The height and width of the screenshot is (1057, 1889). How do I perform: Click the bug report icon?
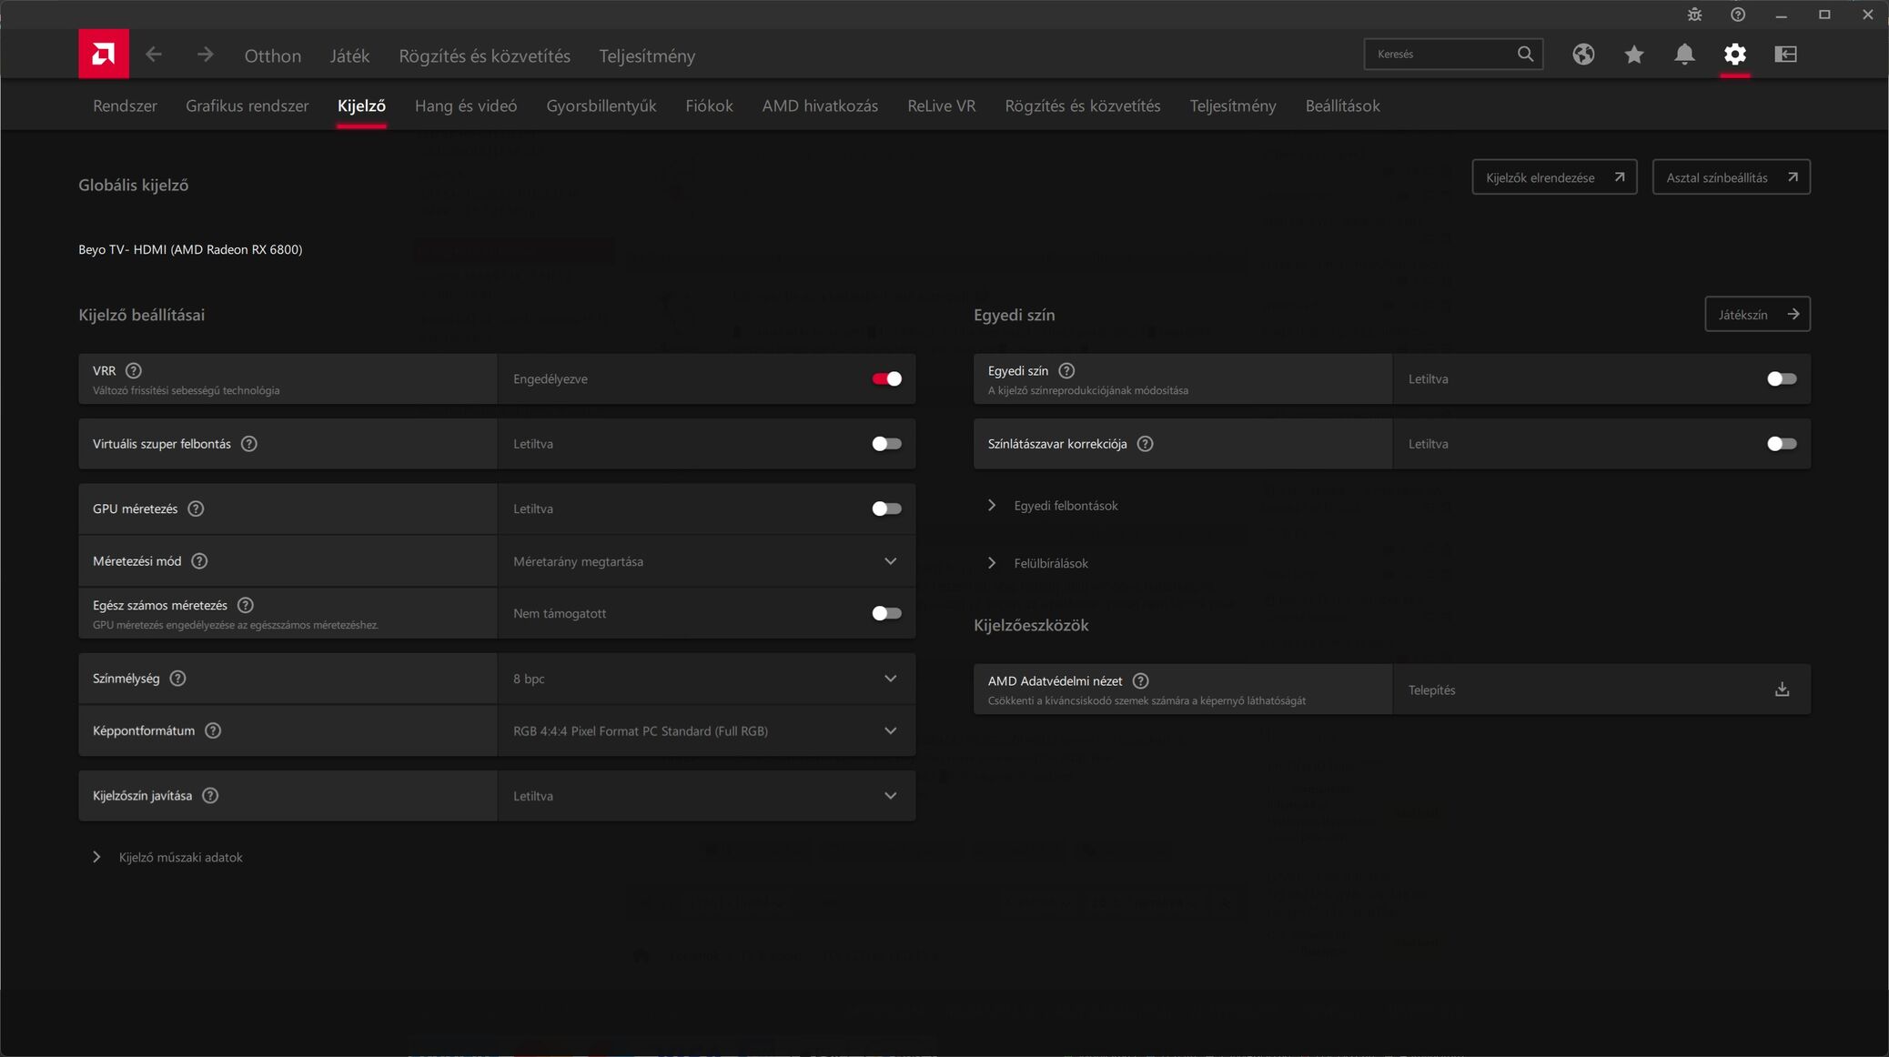click(x=1694, y=15)
